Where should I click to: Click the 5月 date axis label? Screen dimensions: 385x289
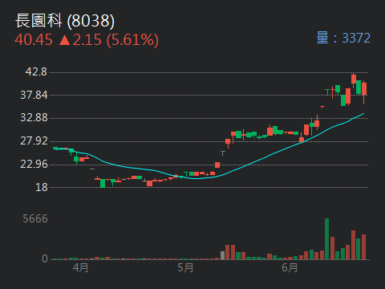185,267
